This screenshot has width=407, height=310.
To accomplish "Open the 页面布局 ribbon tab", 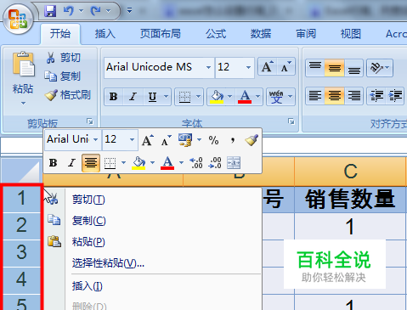I will (161, 34).
